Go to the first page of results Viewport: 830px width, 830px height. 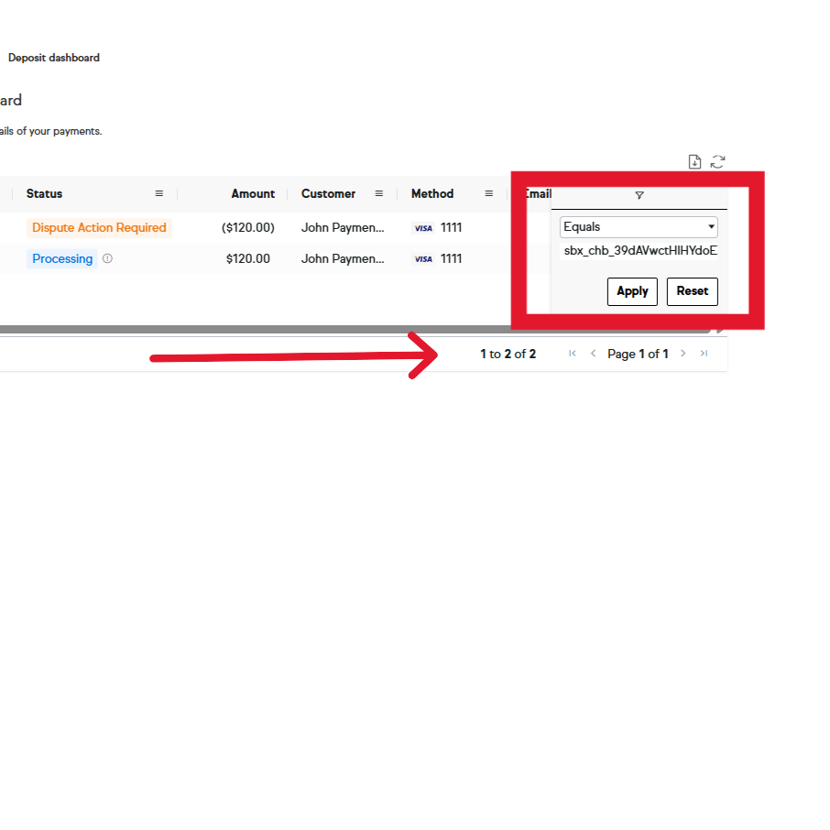point(573,354)
